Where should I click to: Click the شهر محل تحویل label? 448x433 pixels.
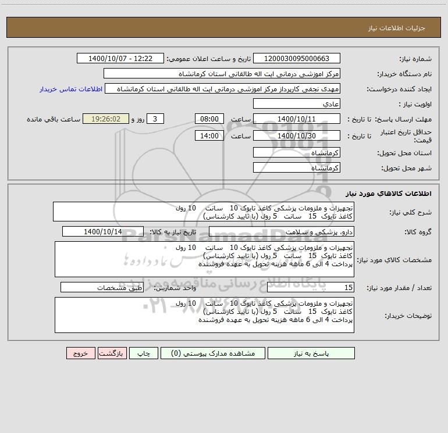[406, 169]
